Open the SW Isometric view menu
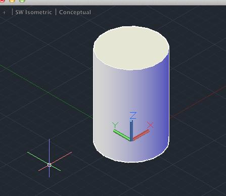Image resolution: width=226 pixels, height=196 pixels. 33,12
